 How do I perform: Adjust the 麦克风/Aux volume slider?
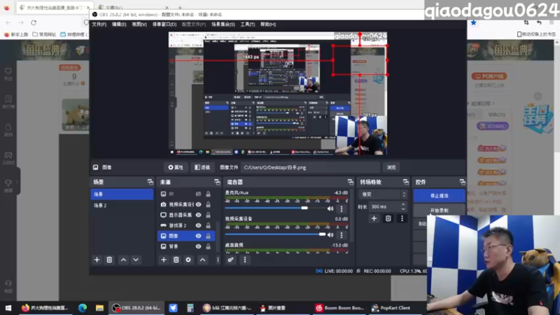(276, 208)
